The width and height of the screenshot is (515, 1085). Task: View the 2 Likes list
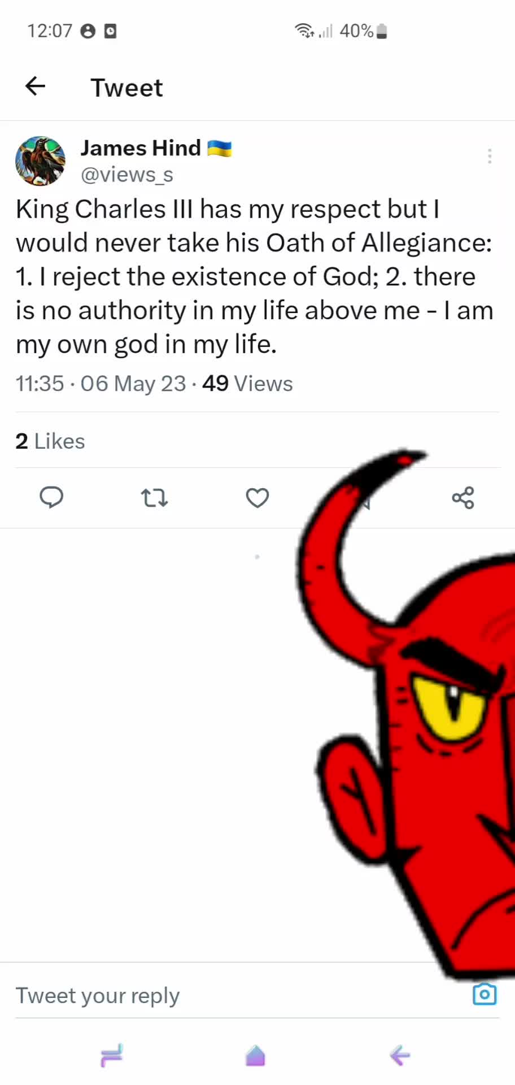pos(50,441)
